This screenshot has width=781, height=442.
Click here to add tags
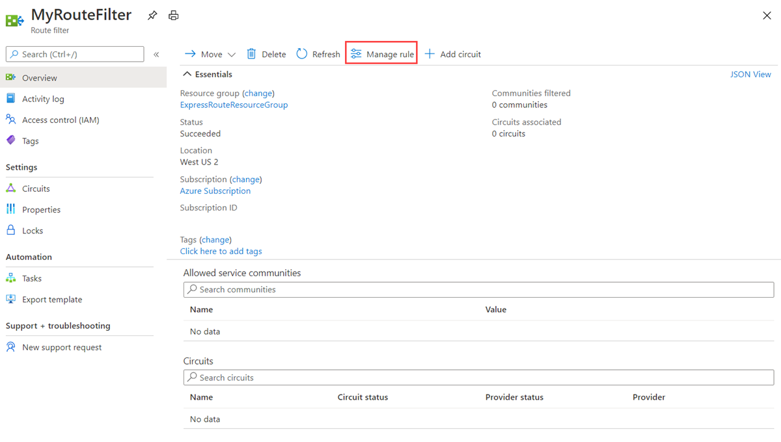point(221,251)
